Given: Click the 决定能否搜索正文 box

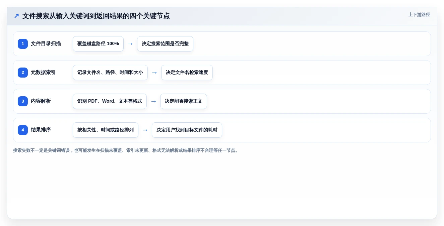Looking at the screenshot, I should tap(184, 101).
